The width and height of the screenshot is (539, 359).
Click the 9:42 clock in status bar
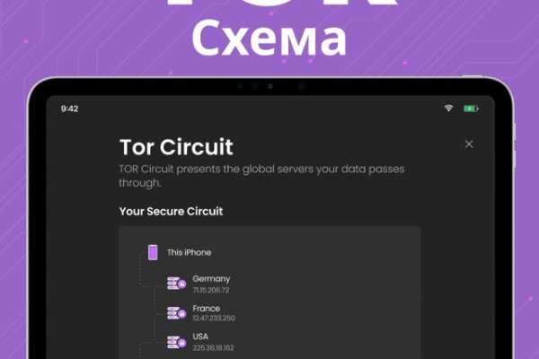pyautogui.click(x=69, y=109)
